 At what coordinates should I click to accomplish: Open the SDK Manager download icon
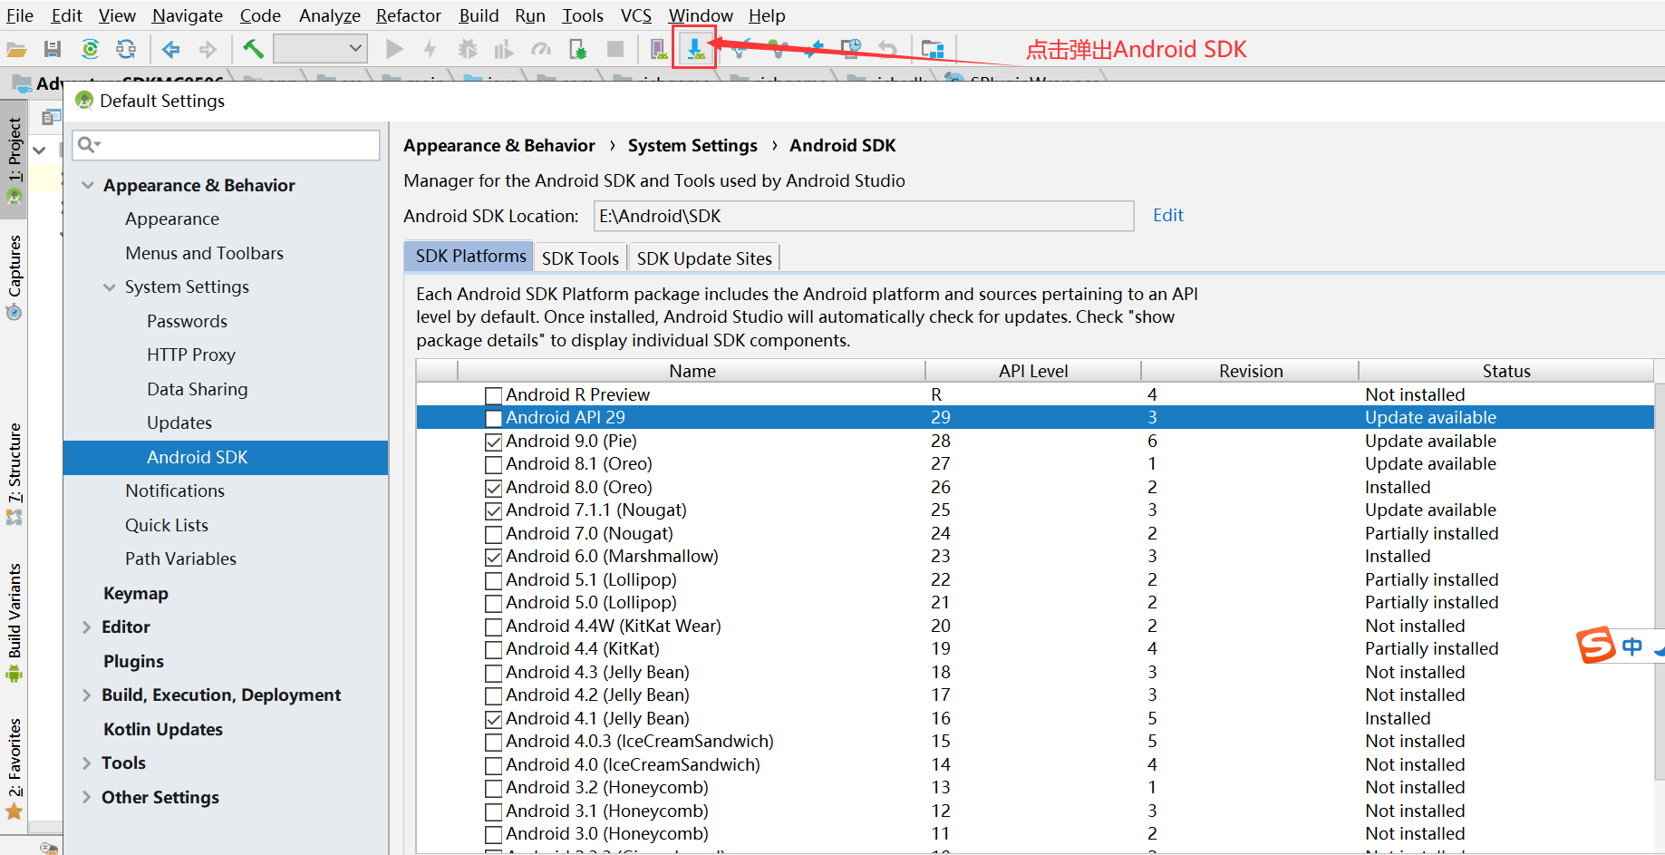click(x=695, y=49)
